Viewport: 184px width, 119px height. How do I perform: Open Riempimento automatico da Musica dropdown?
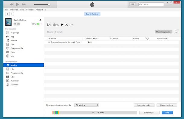pyautogui.click(x=87, y=105)
